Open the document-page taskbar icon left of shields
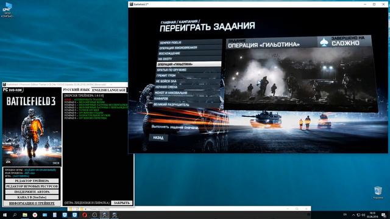 55,215
